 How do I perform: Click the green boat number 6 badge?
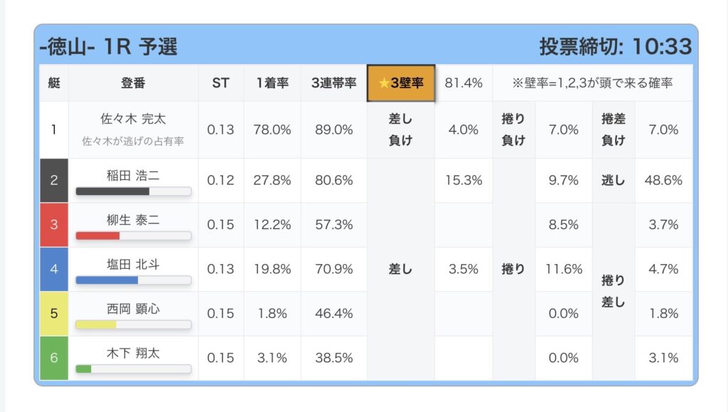(54, 357)
